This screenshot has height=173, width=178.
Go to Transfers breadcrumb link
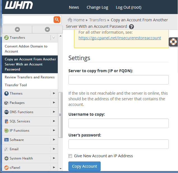pos(98,20)
